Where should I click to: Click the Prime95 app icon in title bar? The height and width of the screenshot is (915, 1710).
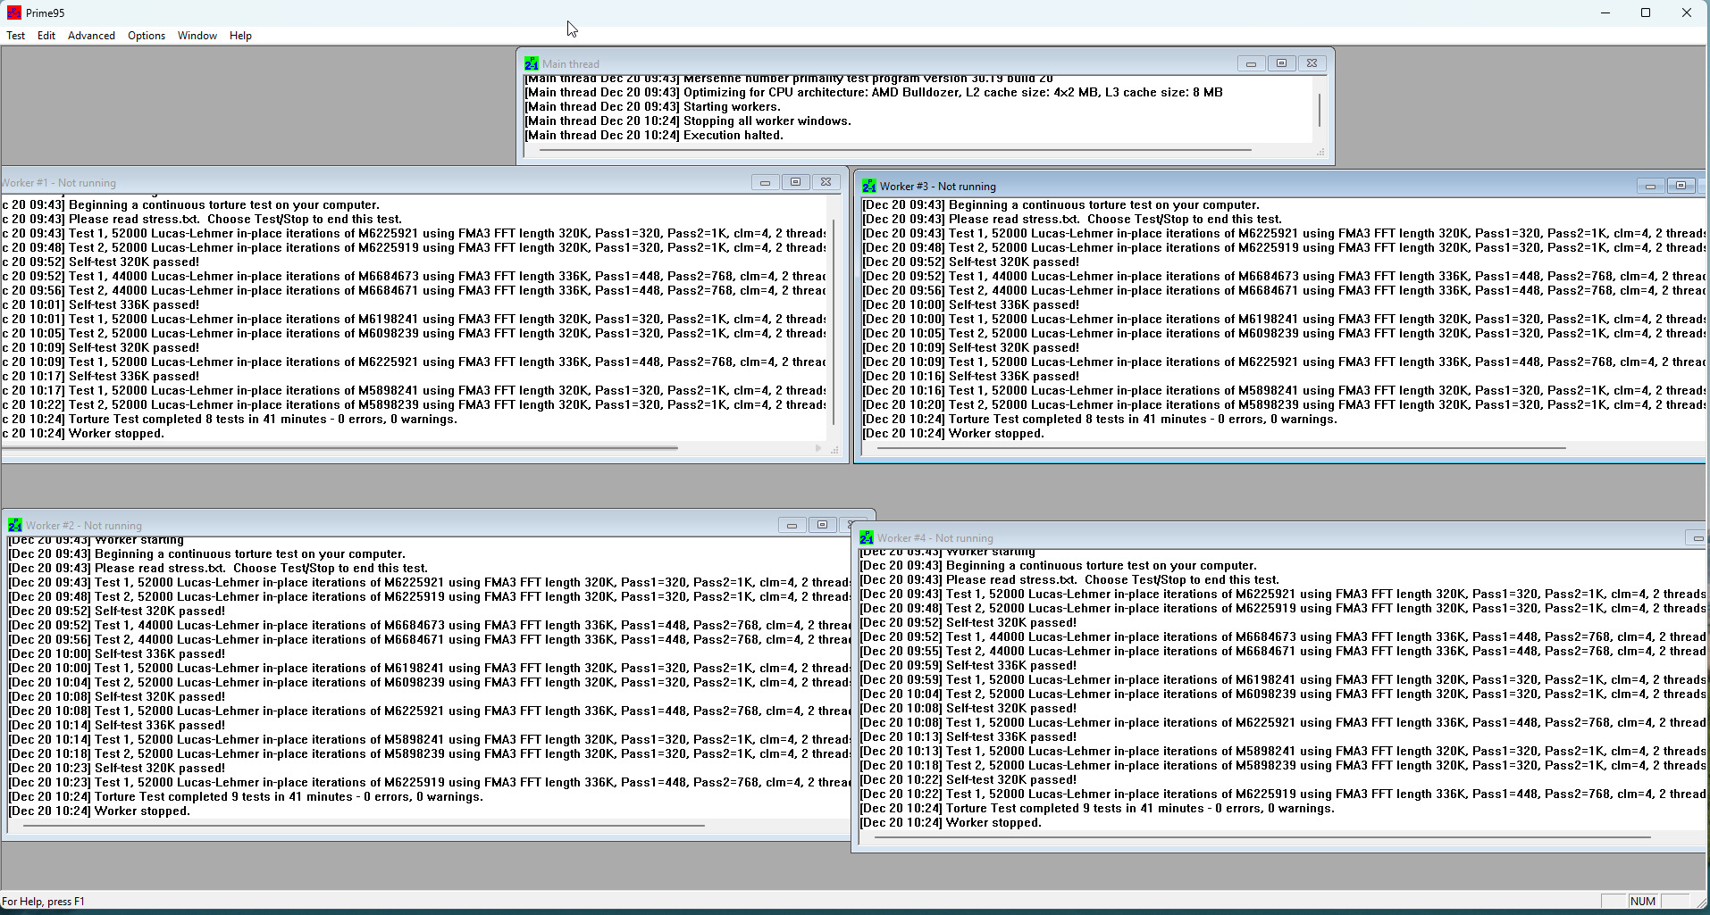pos(14,12)
